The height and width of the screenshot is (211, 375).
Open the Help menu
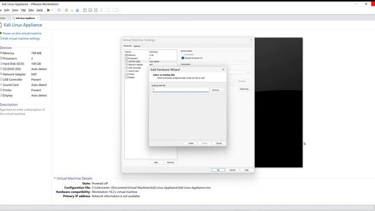(40, 11)
